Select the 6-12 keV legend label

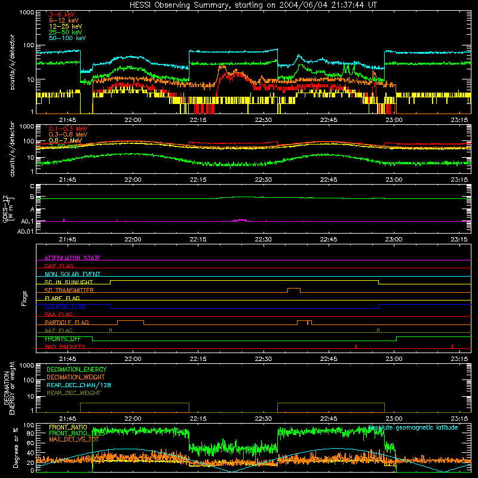(x=64, y=20)
